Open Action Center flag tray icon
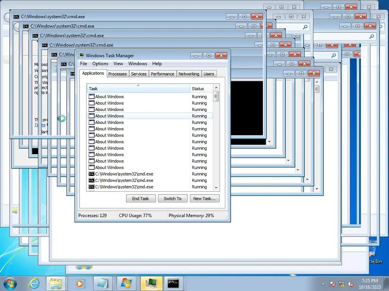This screenshot has width=389, height=291. click(332, 284)
